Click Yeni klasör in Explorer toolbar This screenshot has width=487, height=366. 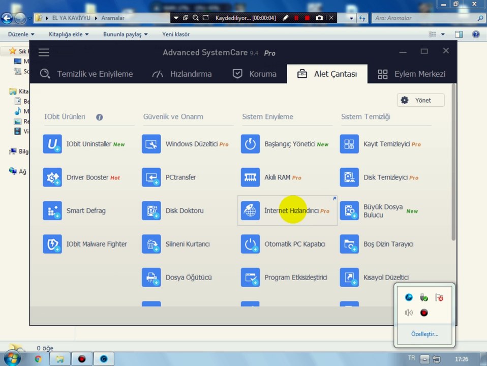(x=176, y=34)
